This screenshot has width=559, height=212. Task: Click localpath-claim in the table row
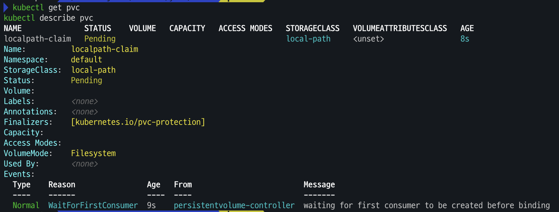[x=37, y=39]
